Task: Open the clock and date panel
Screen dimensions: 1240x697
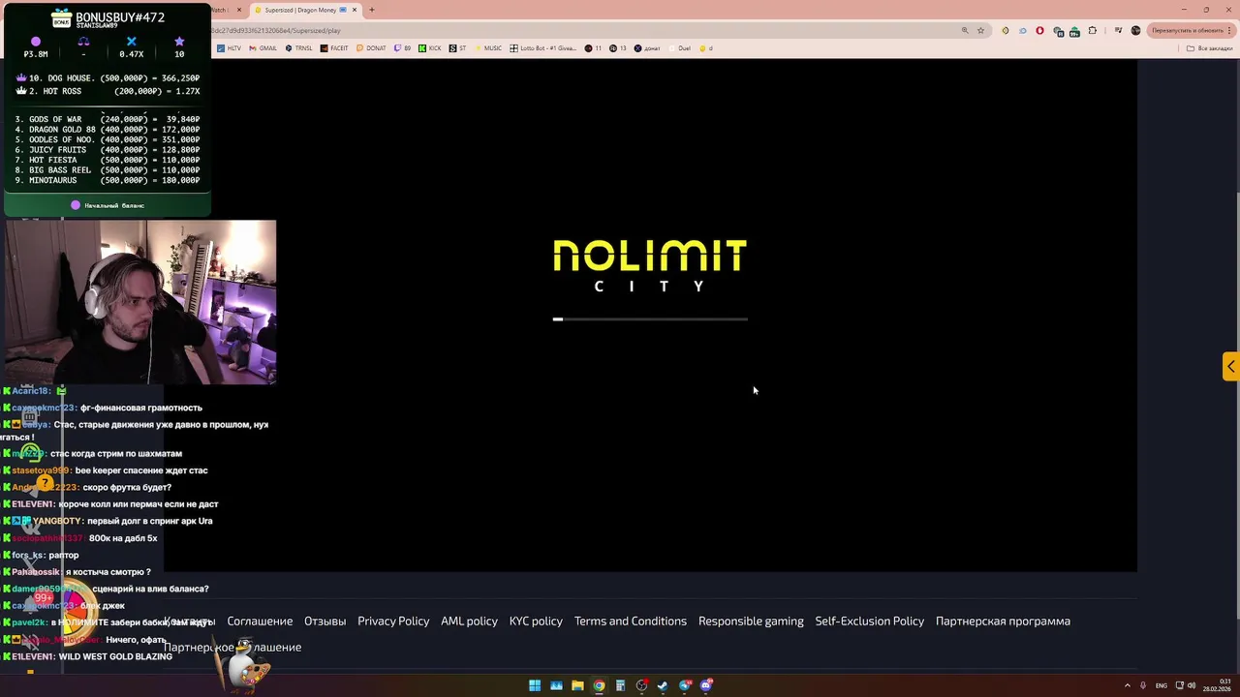Action: pyautogui.click(x=1217, y=685)
